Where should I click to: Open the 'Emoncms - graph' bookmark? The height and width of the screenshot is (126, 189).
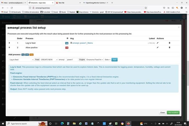pos(97,12)
